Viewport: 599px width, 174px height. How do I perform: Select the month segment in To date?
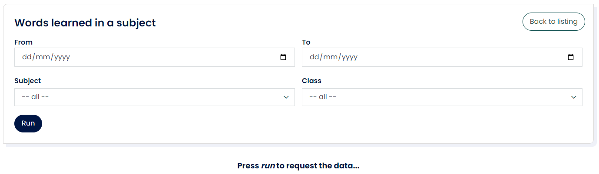point(329,57)
